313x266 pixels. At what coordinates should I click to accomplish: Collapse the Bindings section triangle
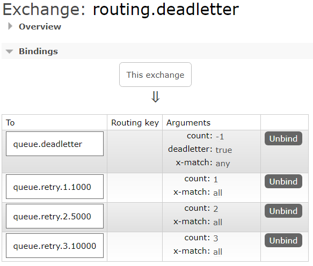click(x=9, y=51)
